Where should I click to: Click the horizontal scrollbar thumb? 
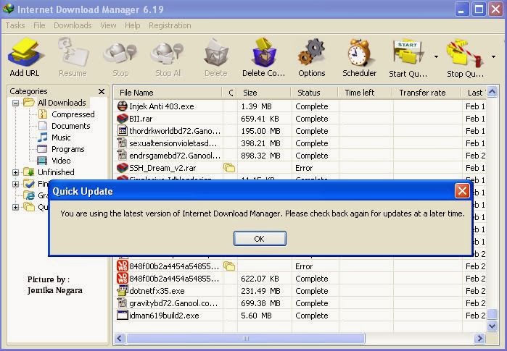[x=246, y=338]
